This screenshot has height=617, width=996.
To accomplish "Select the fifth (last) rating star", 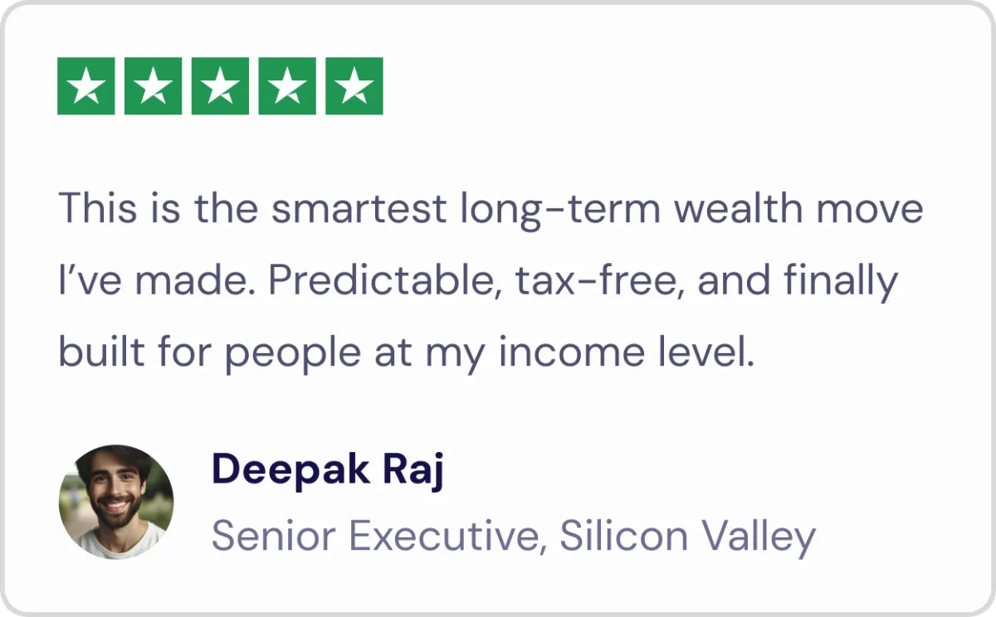I will [354, 86].
